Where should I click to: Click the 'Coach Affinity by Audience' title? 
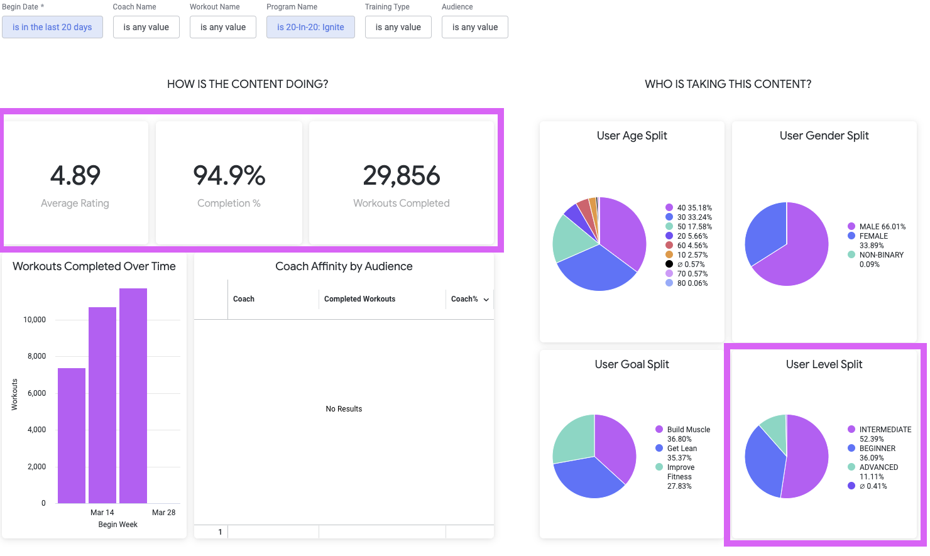(x=344, y=266)
